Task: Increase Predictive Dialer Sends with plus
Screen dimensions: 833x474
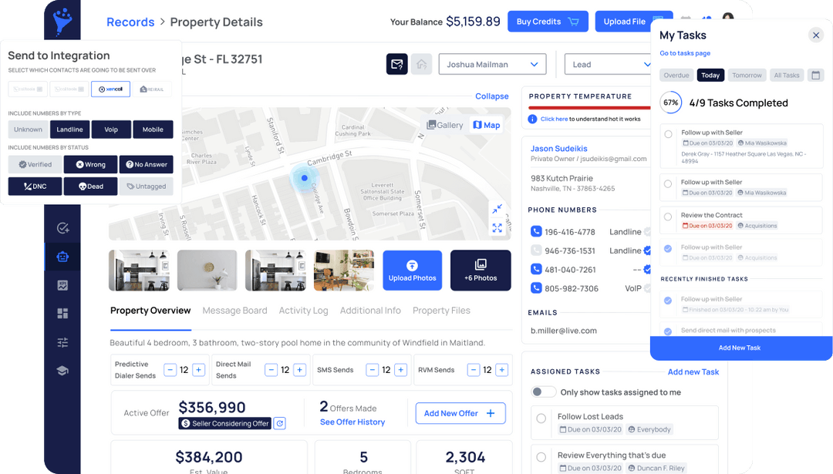Action: click(x=199, y=369)
